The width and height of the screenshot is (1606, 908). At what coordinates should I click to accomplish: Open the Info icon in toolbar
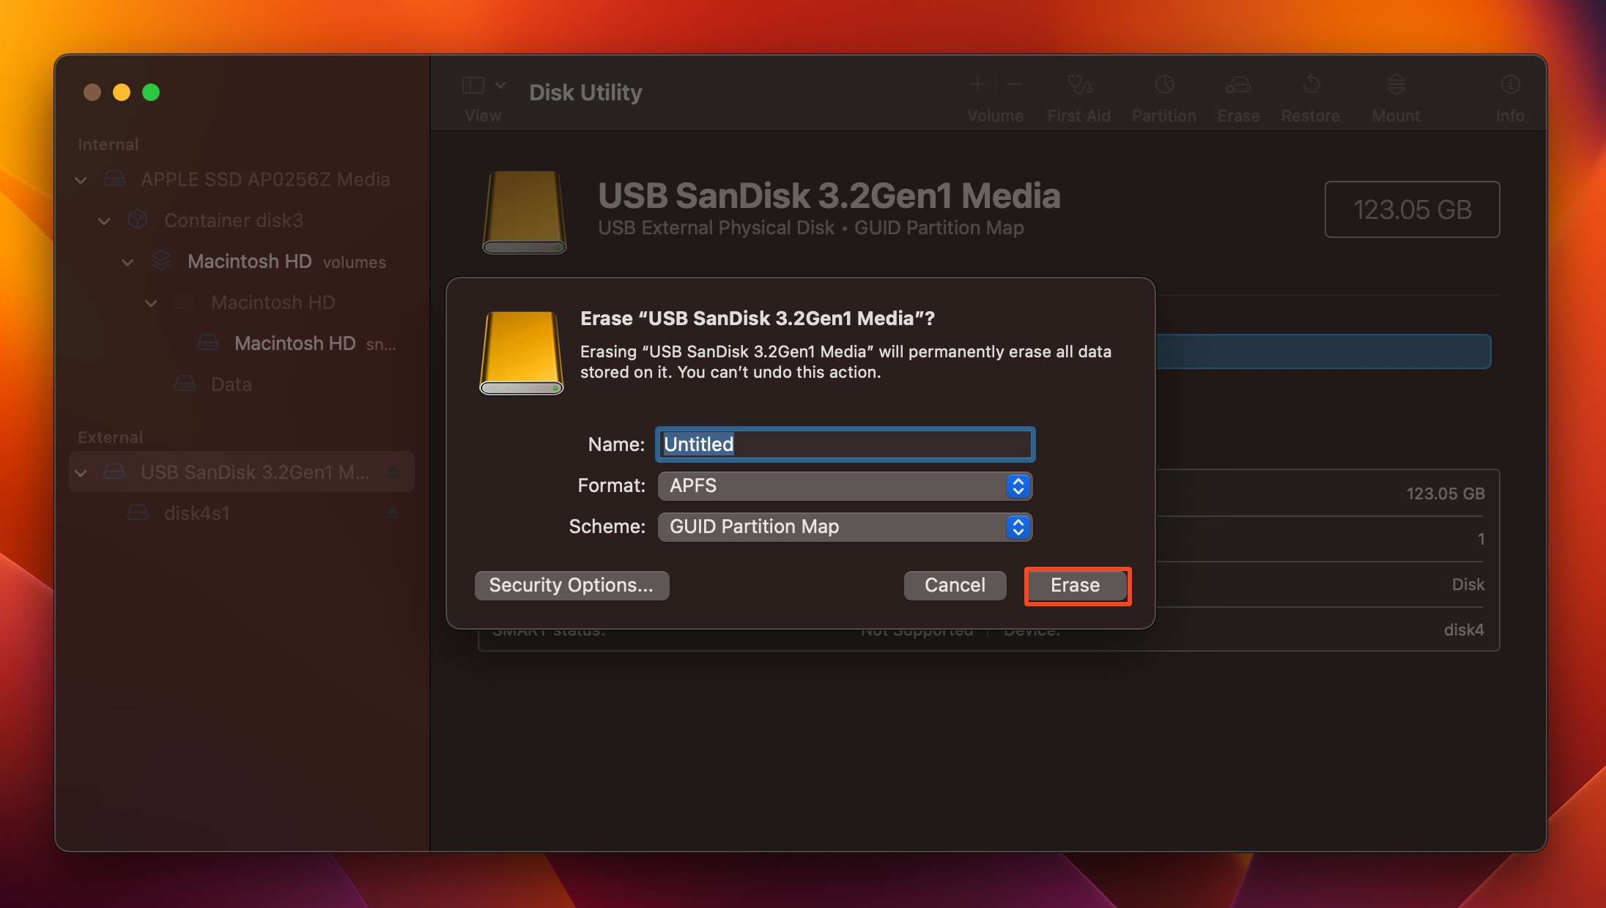click(x=1510, y=85)
